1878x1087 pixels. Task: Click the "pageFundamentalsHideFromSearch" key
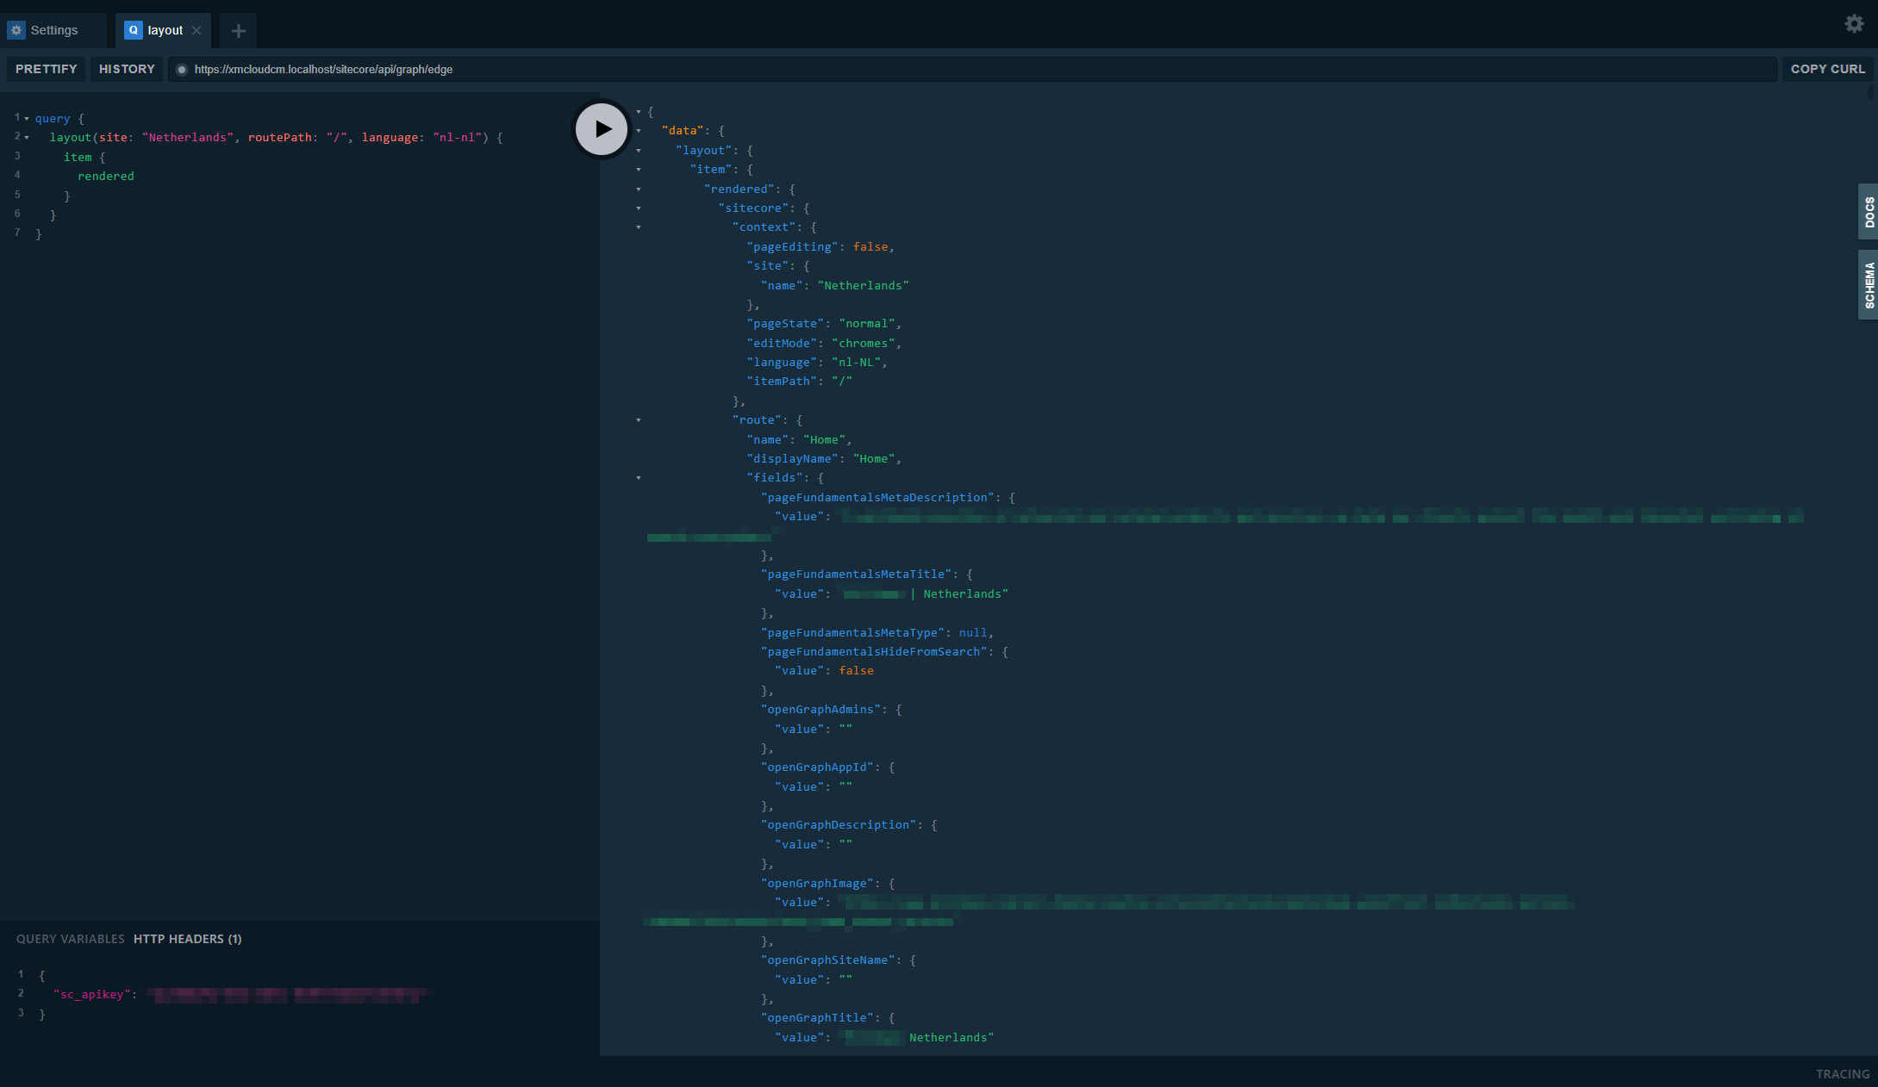(874, 652)
